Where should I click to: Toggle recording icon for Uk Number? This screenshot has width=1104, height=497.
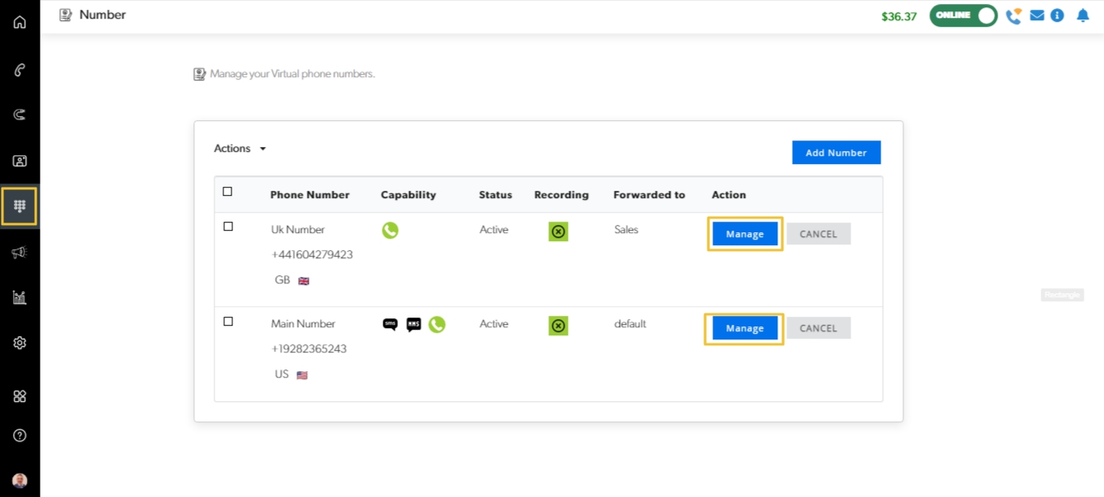coord(558,231)
